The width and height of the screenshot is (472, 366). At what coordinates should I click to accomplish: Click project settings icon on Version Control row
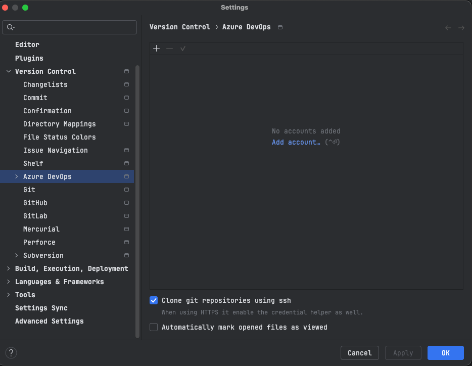pyautogui.click(x=126, y=71)
